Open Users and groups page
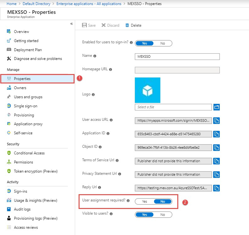This screenshot has height=235, width=249. point(28,97)
